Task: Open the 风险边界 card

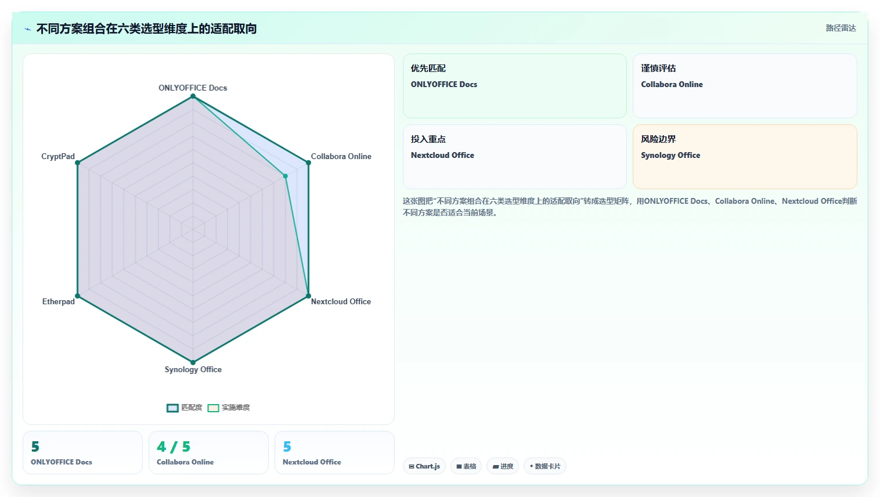Action: pyautogui.click(x=745, y=157)
